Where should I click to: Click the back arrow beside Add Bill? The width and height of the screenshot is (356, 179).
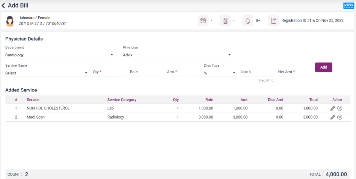pos(3,6)
